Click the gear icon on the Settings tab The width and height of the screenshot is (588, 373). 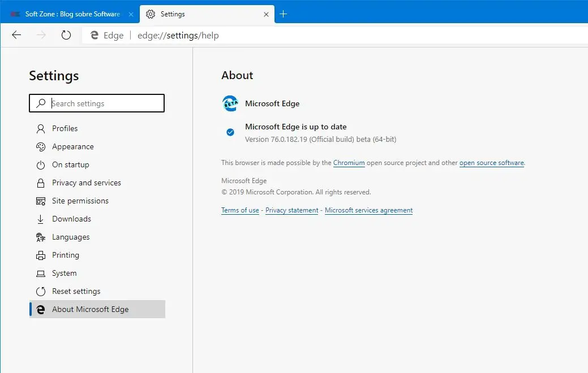151,14
